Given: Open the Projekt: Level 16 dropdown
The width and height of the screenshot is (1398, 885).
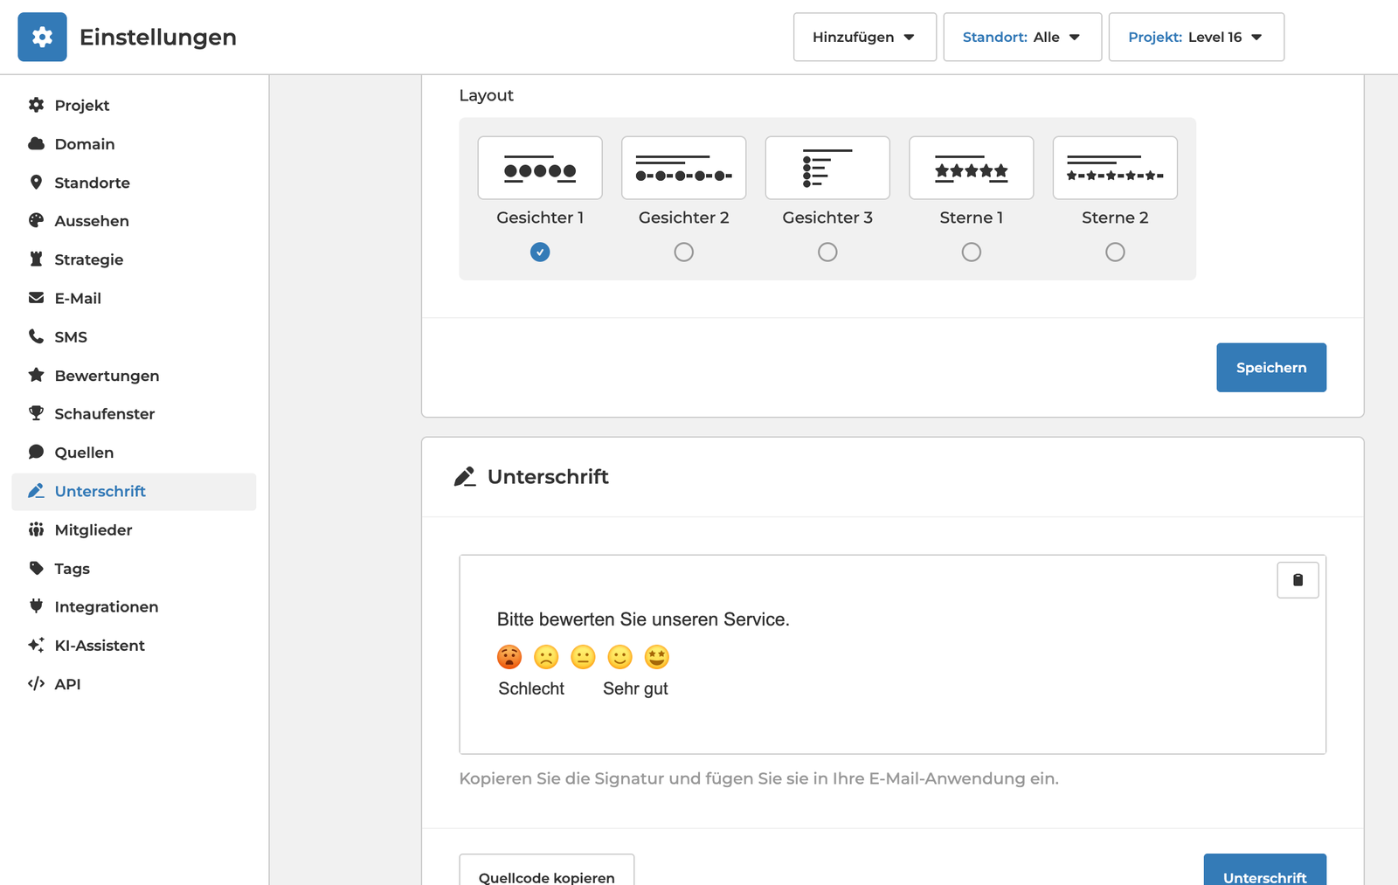Looking at the screenshot, I should point(1195,37).
